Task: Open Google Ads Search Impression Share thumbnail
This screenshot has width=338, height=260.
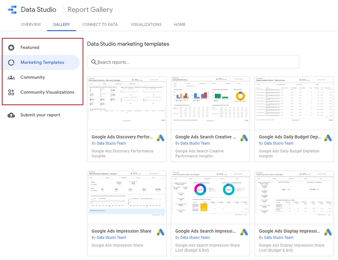Action: 210,198
